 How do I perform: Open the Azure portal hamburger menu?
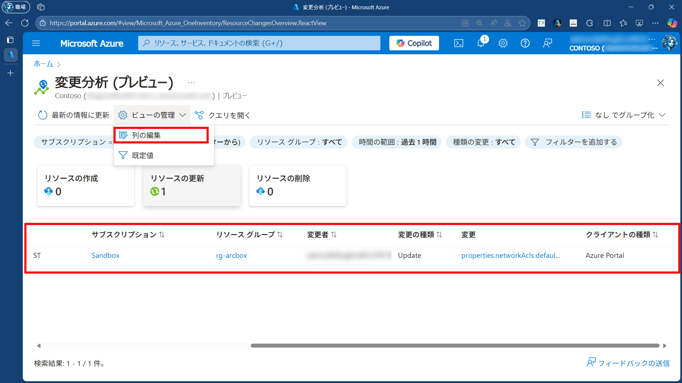pos(36,43)
